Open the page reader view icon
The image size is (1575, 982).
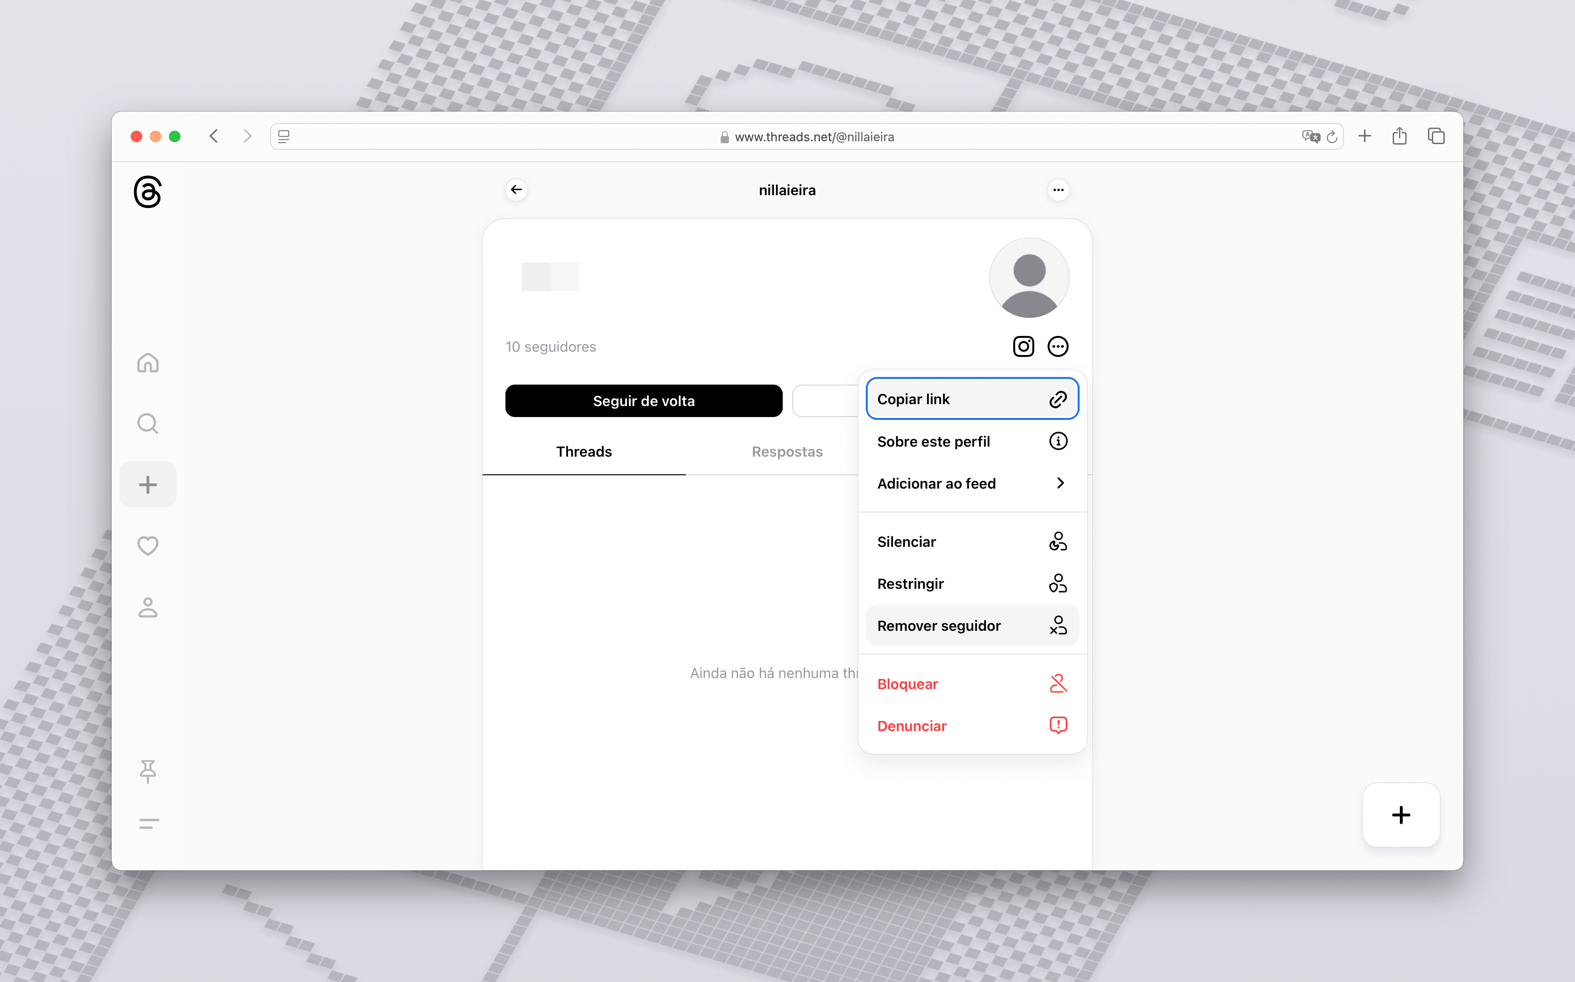(x=284, y=136)
